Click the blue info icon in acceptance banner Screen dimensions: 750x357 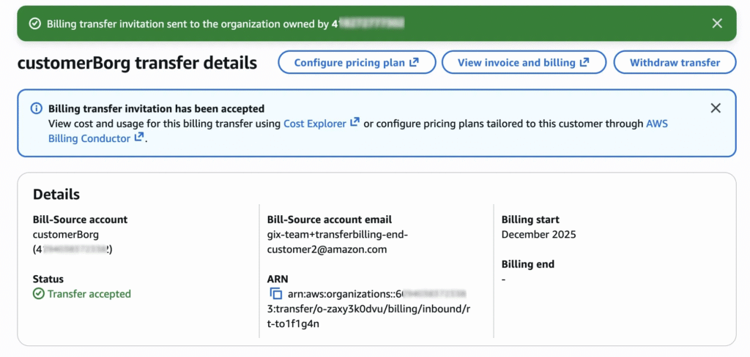tap(37, 108)
